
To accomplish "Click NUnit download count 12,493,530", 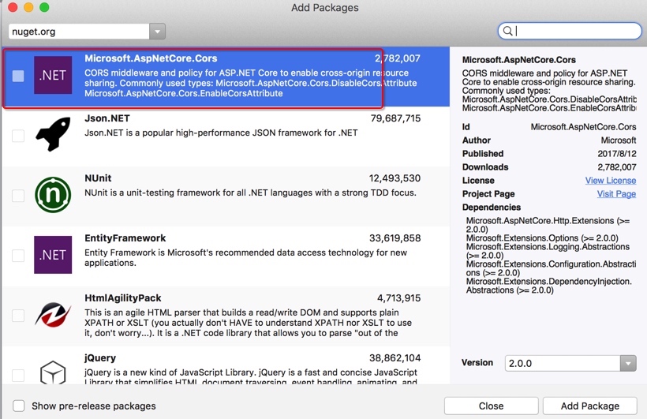I will (395, 178).
